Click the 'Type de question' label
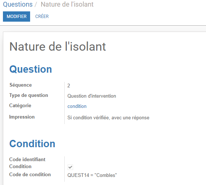 (x=29, y=95)
